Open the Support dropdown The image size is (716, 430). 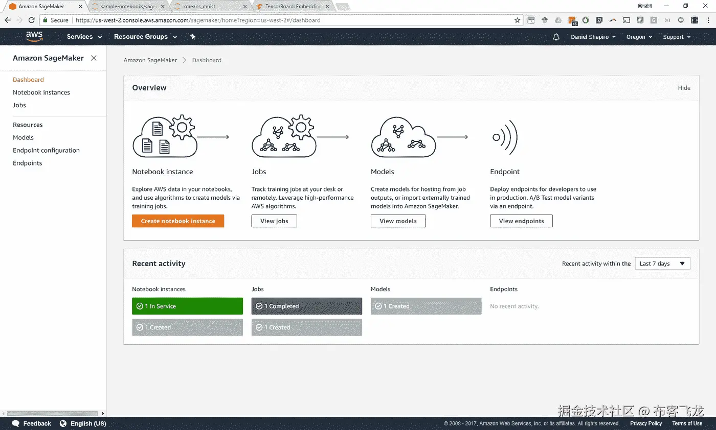pyautogui.click(x=677, y=37)
